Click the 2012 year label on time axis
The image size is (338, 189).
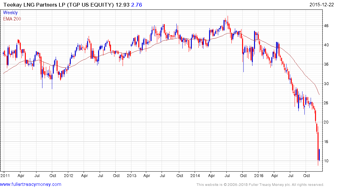69,175
